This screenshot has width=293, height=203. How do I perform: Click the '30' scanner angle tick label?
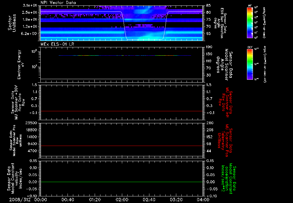point(209,75)
